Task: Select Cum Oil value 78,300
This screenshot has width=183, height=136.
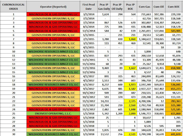Action: (159, 43)
